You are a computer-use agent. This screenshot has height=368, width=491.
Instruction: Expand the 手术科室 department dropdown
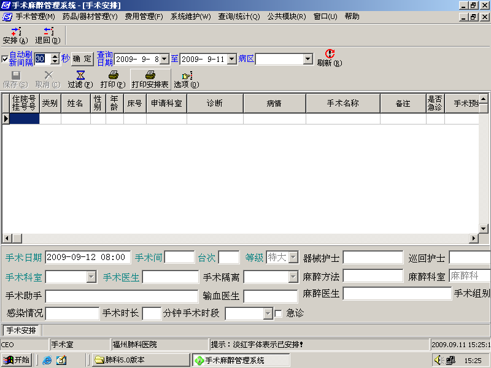tap(91, 277)
